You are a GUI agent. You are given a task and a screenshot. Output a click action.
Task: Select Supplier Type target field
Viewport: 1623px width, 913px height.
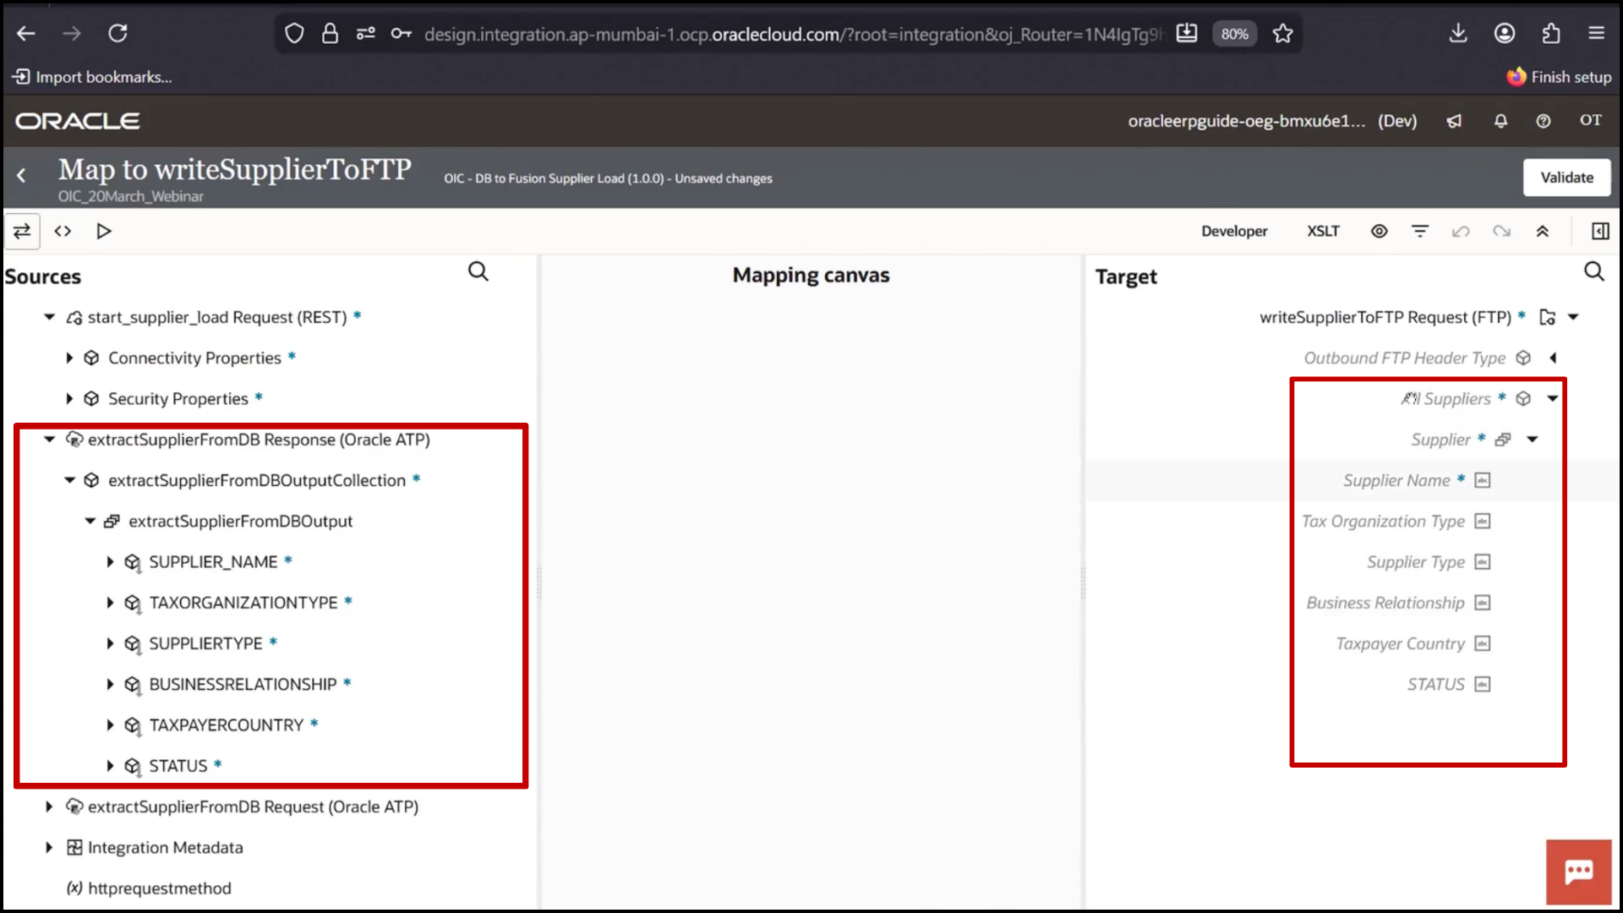click(1416, 562)
